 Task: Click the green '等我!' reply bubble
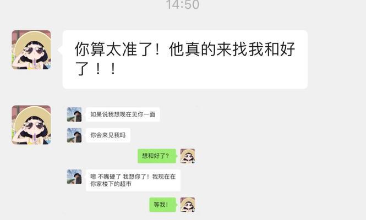point(162,205)
